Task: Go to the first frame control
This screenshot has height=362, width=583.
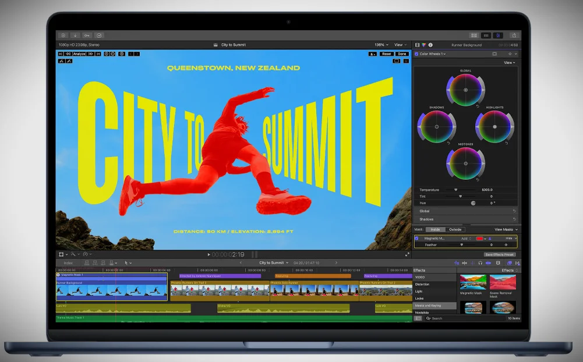Action: pos(61,54)
